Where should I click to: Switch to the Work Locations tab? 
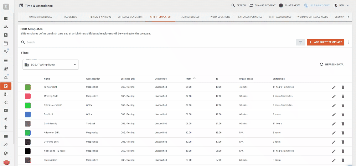[220, 17]
